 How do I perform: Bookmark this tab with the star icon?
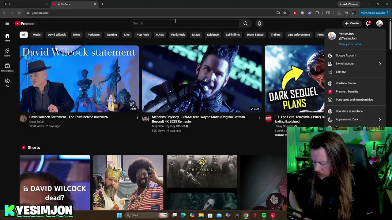pos(285,13)
